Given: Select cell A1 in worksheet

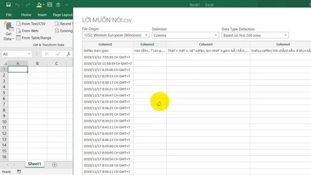Looking at the screenshot, I should [x=17, y=69].
